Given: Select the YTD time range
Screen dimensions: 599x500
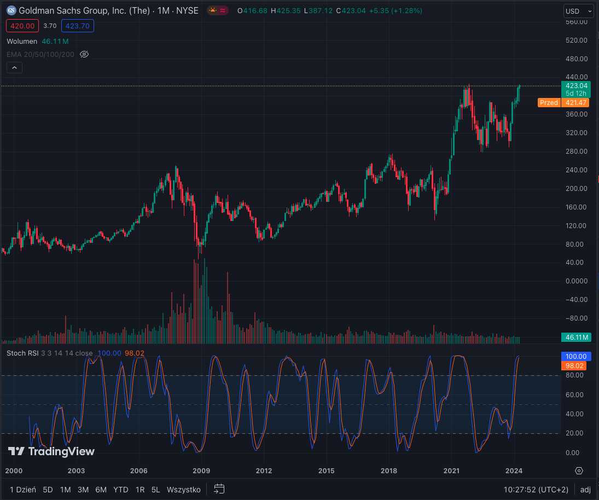Looking at the screenshot, I should pos(121,489).
